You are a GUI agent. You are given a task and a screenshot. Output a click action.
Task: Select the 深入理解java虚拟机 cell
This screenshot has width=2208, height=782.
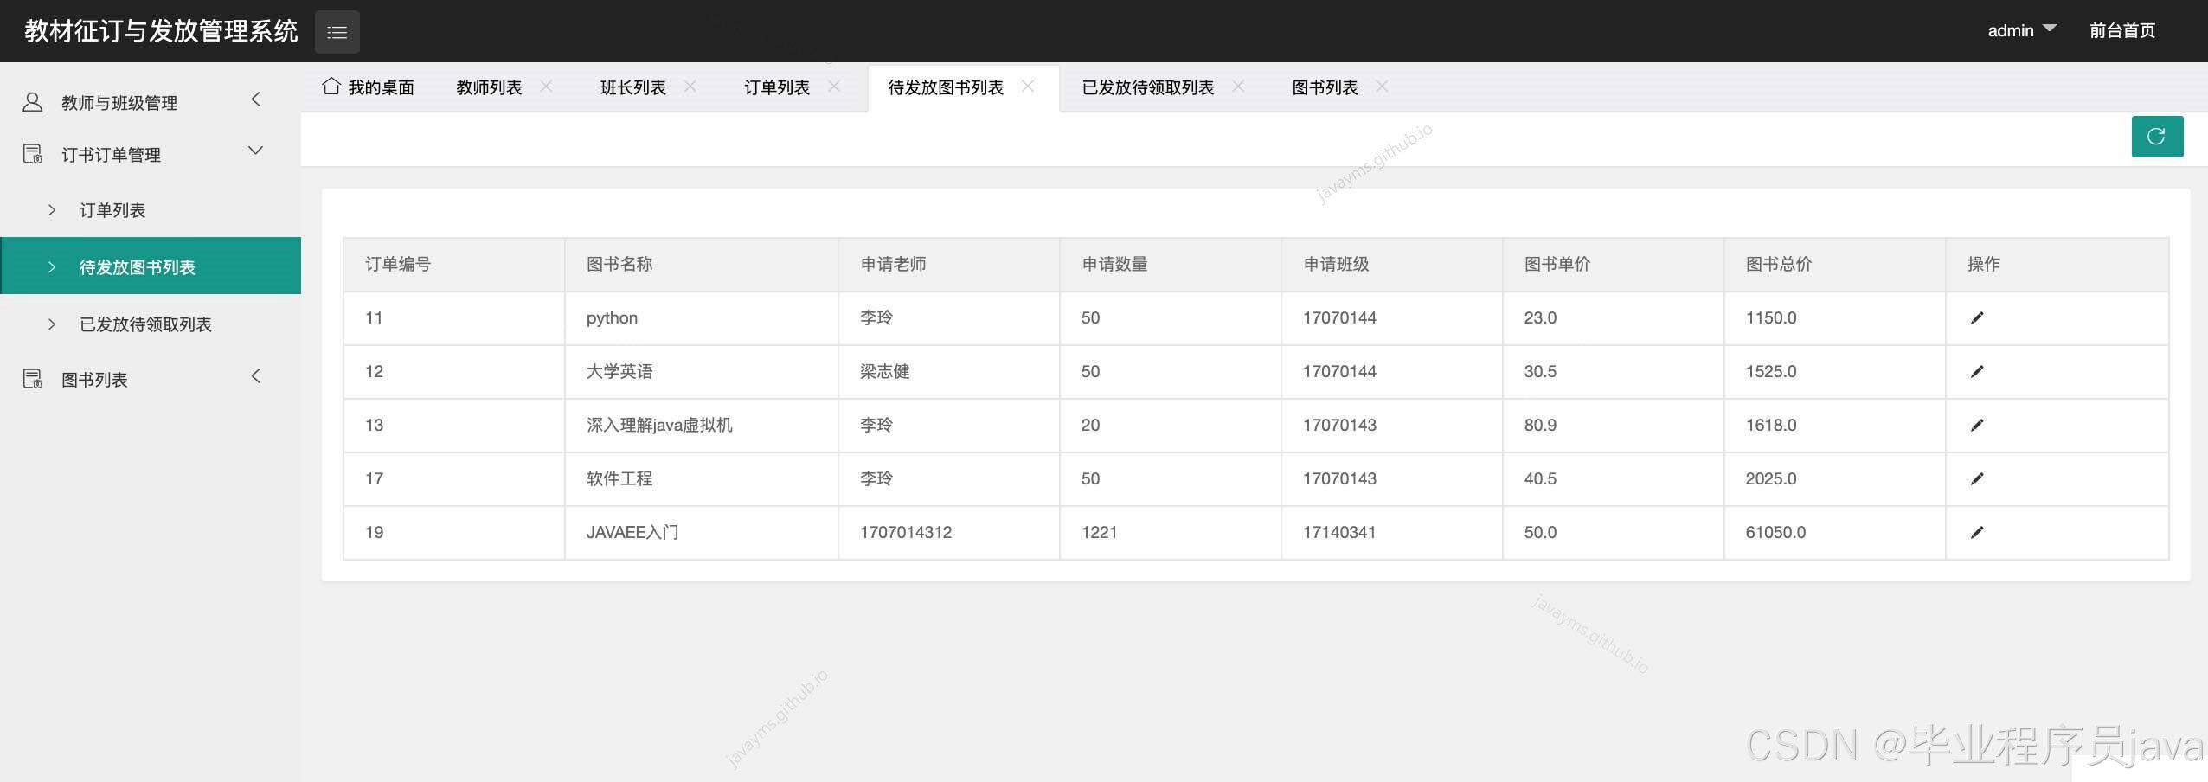[702, 426]
